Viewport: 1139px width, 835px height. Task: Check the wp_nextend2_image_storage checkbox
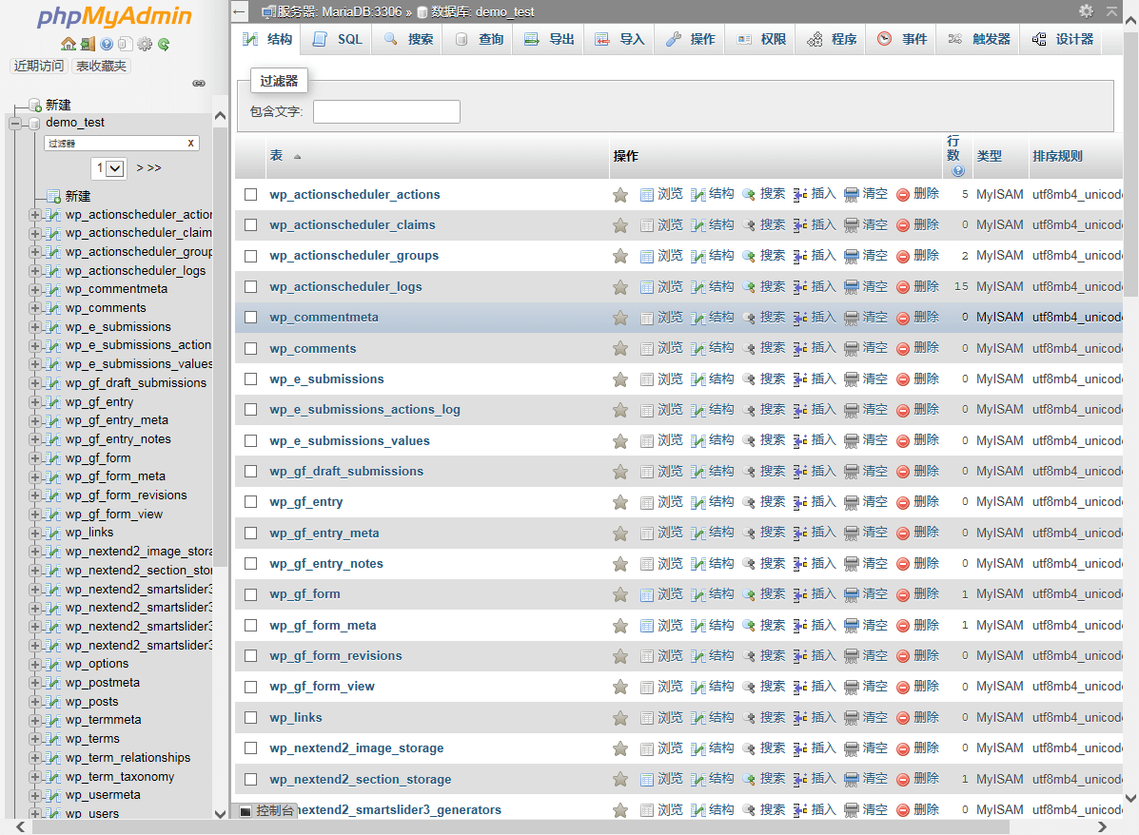coord(250,748)
